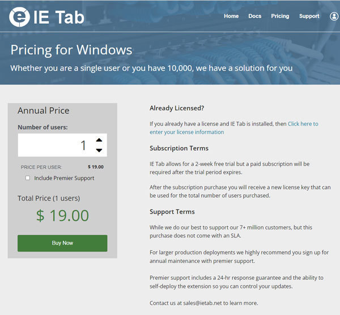This screenshot has width=340, height=315.
Task: Open the user account profile icon
Action: (334, 16)
